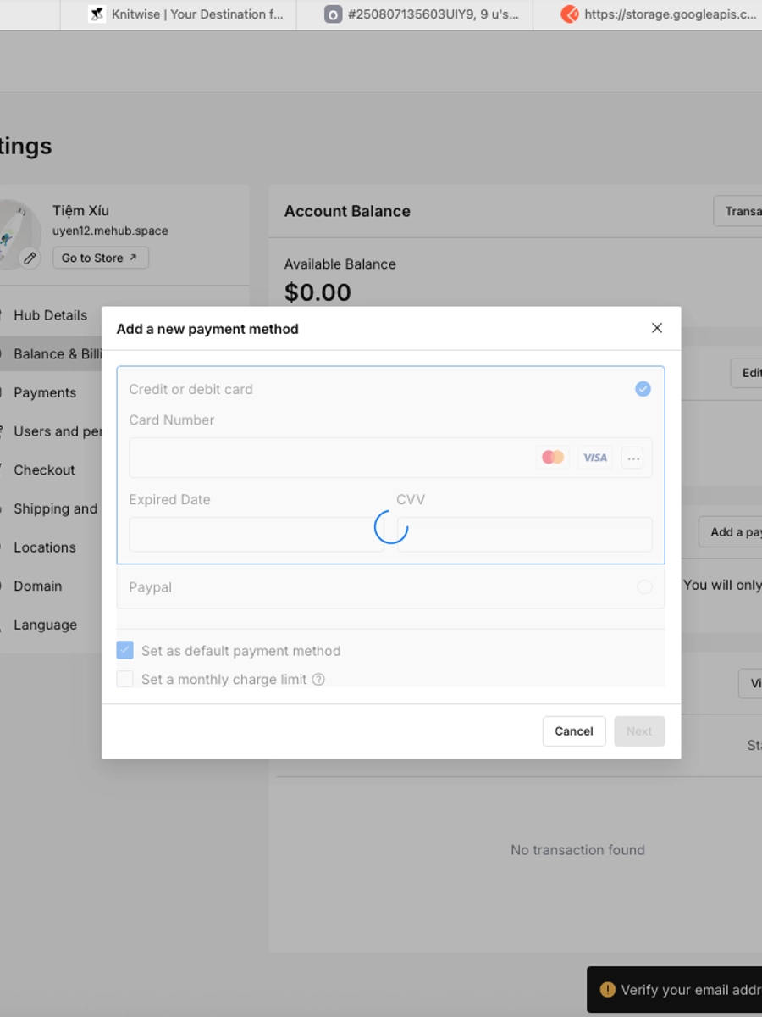Switch to the #250807135603UIY9 browser tab

pos(423,14)
